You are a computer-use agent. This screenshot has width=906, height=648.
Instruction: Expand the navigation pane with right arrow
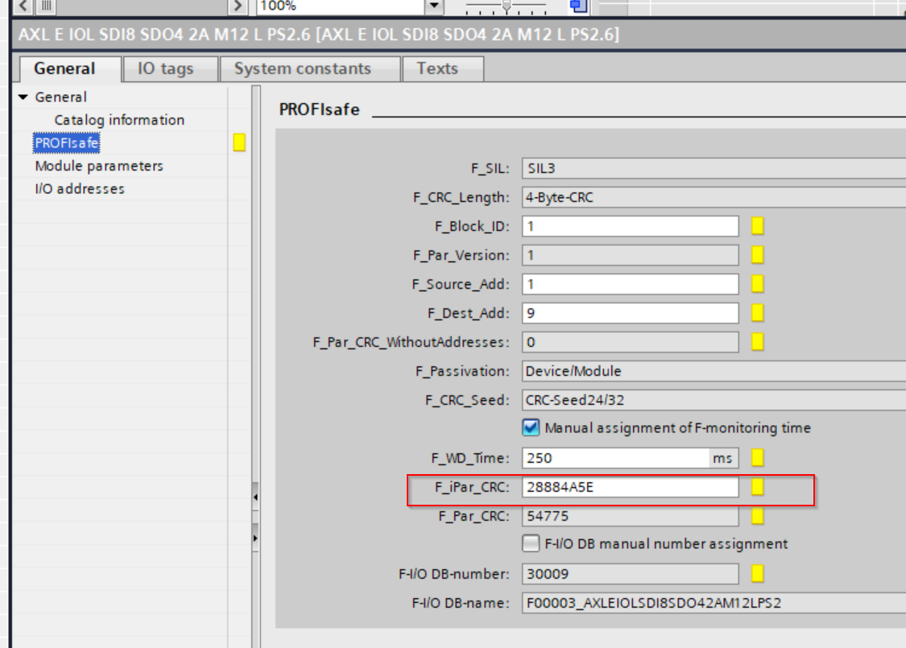[x=255, y=539]
